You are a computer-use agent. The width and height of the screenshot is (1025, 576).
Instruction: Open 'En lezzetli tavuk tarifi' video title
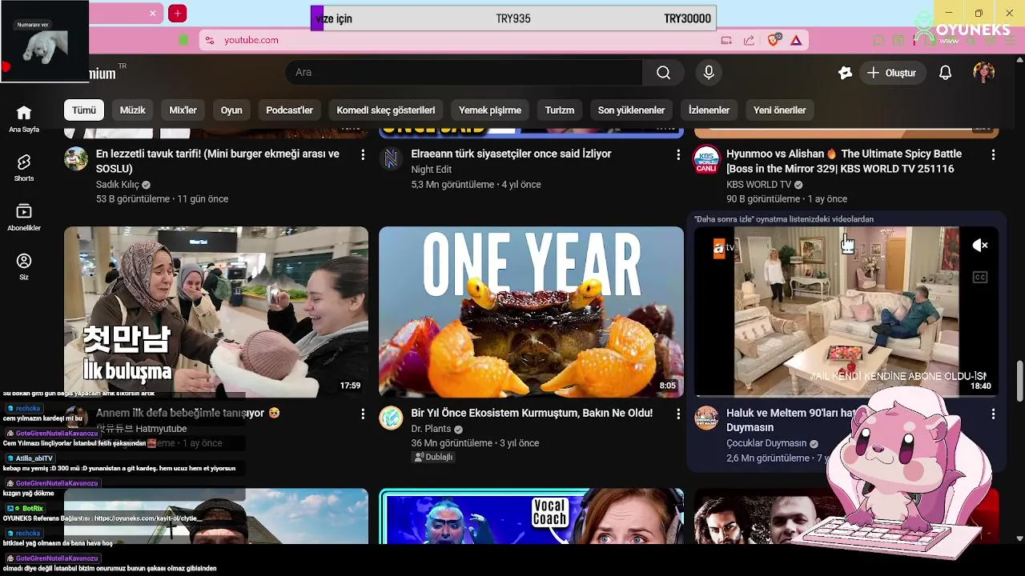tap(218, 162)
